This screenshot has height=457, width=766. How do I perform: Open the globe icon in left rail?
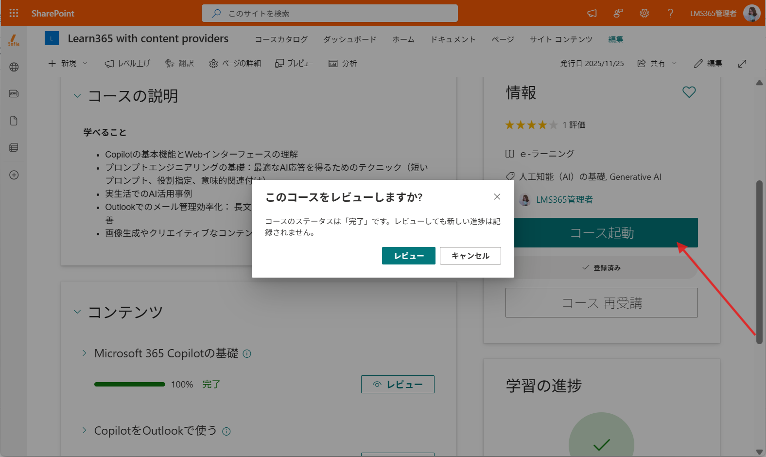tap(14, 67)
